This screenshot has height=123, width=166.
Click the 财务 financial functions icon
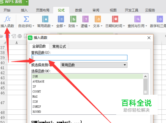point(73,19)
